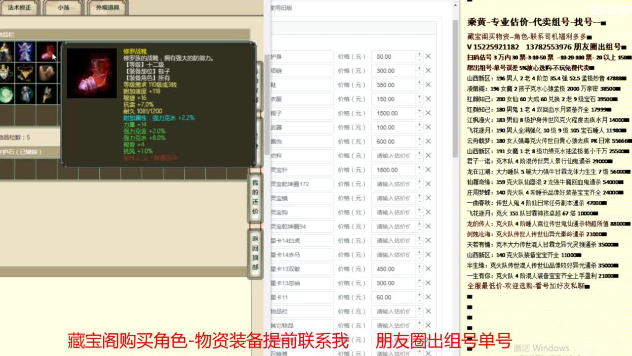Click the 武器 item name field
The image size is (632, 356).
(x=302, y=128)
